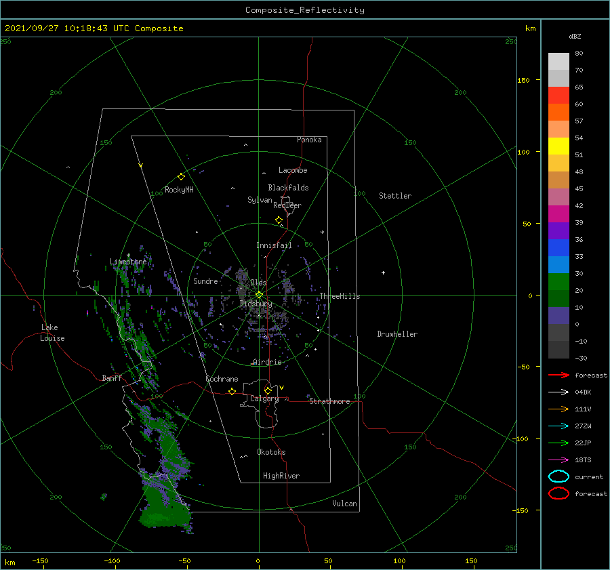
Task: Click the red 65-60 dBZ color swatch
Action: pyautogui.click(x=558, y=96)
